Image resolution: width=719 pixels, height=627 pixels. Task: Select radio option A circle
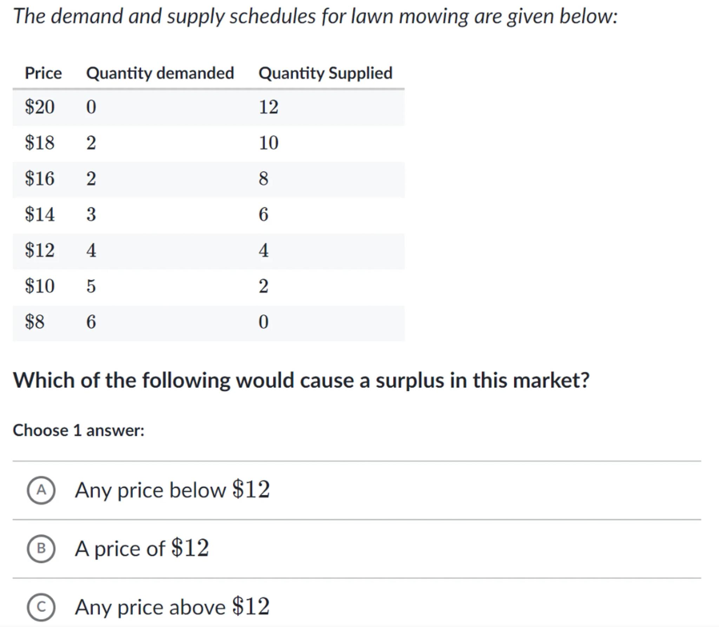[41, 490]
